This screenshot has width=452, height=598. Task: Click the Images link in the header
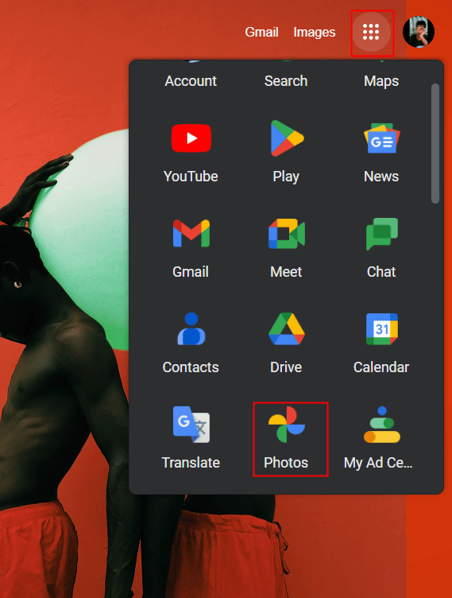click(x=315, y=32)
